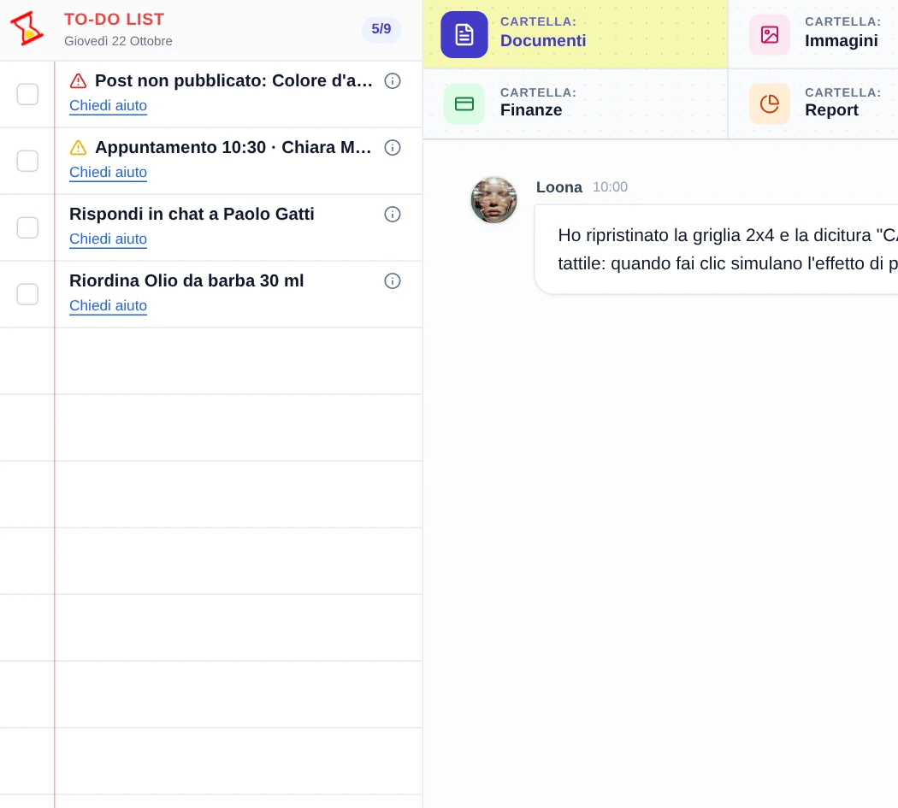Select the Post non pubblicato task title
Image resolution: width=898 pixels, height=808 pixels.
coord(233,80)
